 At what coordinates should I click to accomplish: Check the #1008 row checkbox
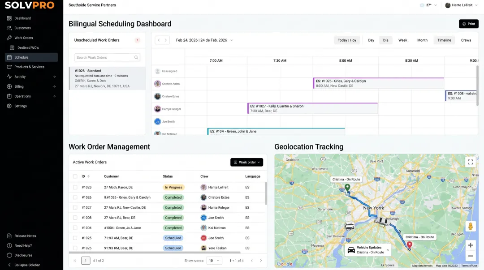[75, 218]
